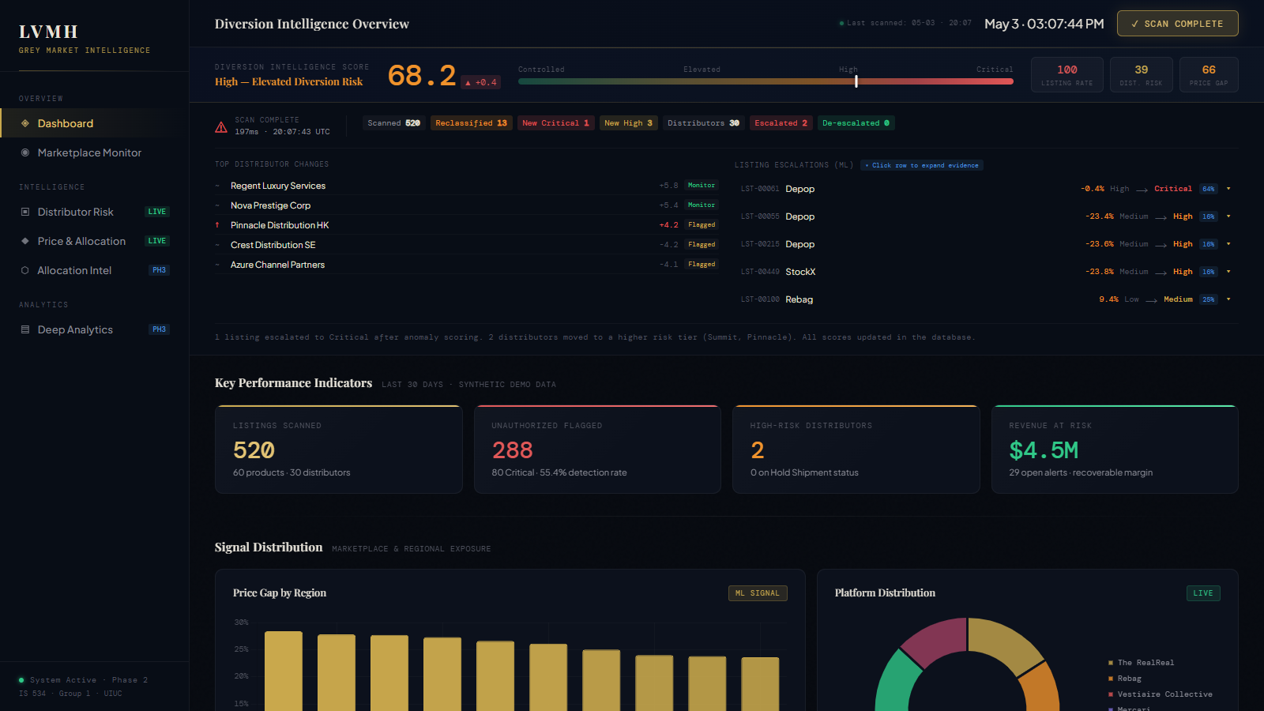Click the Scan Complete button
Image resolution: width=1264 pixels, height=711 pixels.
tap(1177, 24)
